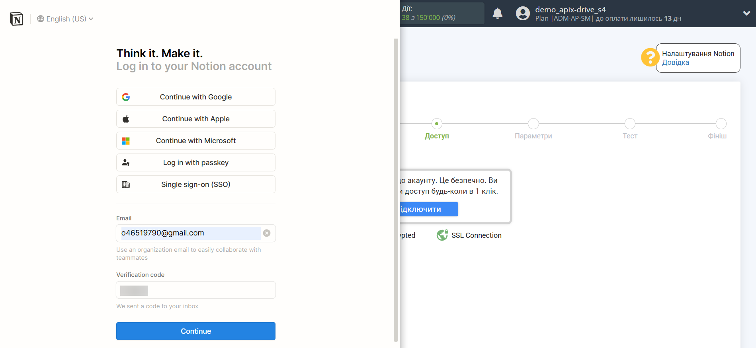Open the English (US) language dropdown
Viewport: 756px width, 348px height.
(x=65, y=19)
